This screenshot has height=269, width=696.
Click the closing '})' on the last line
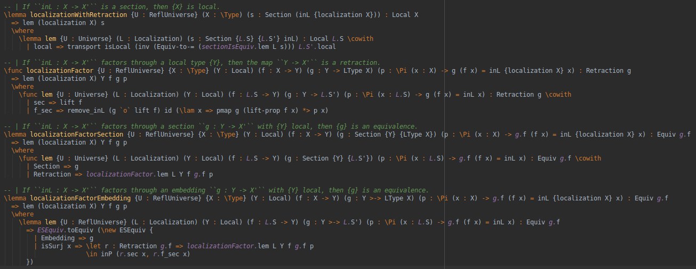(x=29, y=262)
